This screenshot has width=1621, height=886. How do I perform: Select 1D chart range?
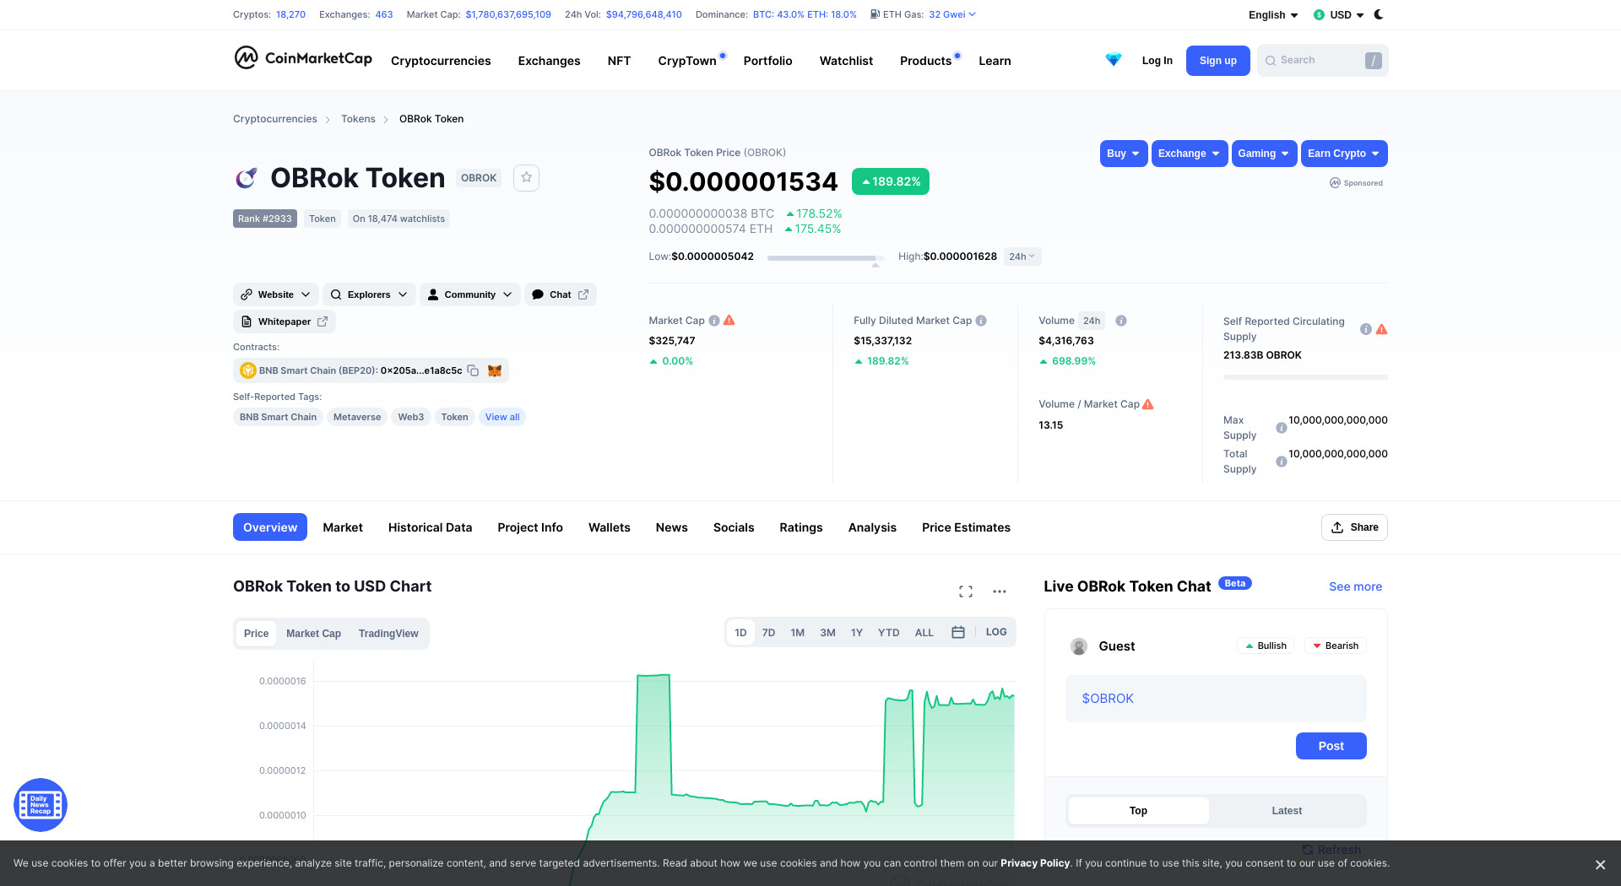[740, 633]
